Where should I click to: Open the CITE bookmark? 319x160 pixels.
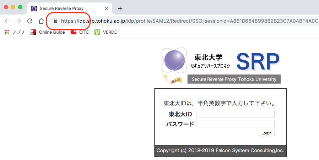click(x=80, y=32)
